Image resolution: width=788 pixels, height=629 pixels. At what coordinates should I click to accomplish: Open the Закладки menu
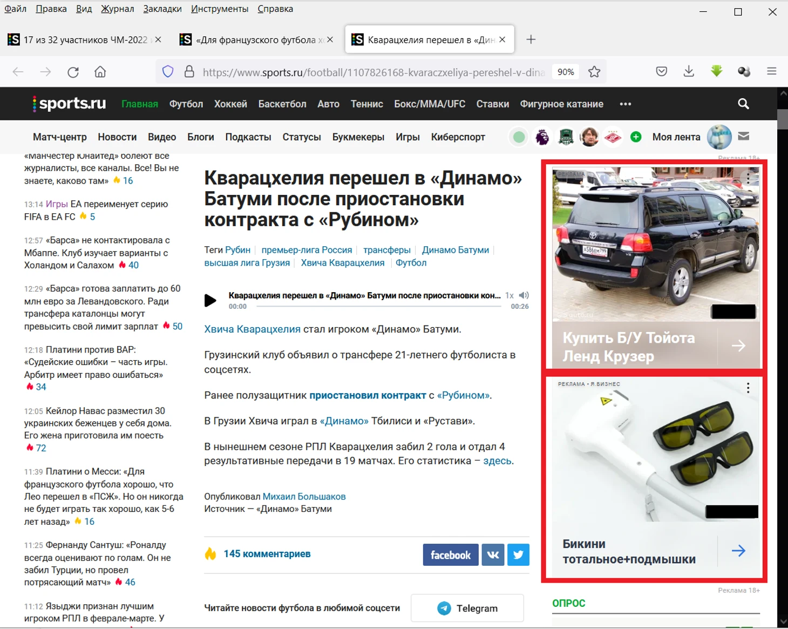162,9
